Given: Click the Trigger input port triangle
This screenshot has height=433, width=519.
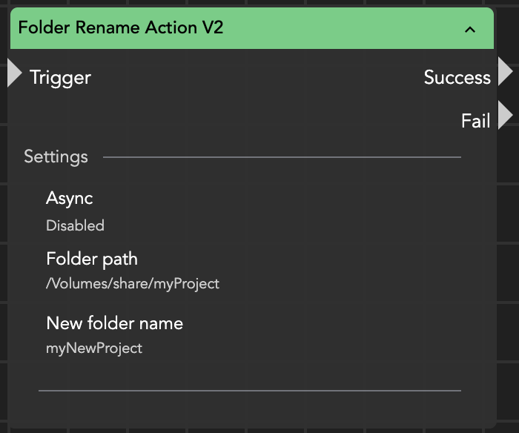Looking at the screenshot, I should click(14, 74).
